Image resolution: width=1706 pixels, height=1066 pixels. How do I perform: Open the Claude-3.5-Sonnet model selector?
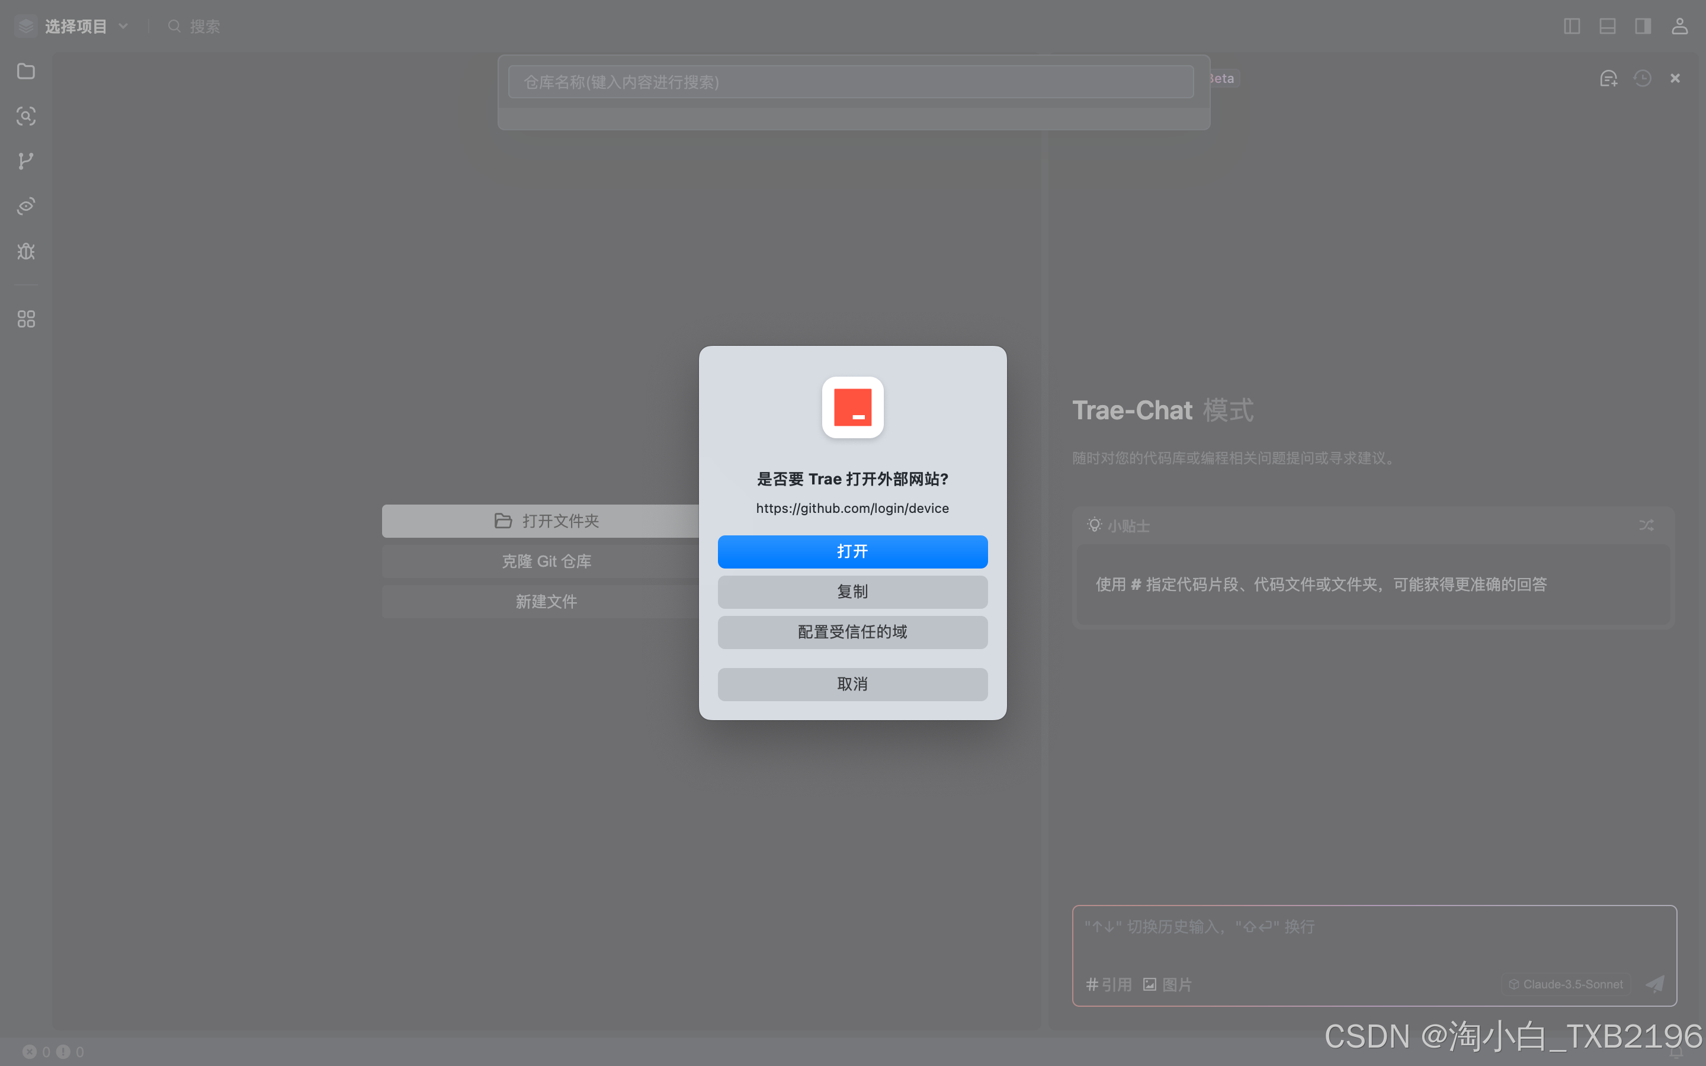[x=1565, y=984]
